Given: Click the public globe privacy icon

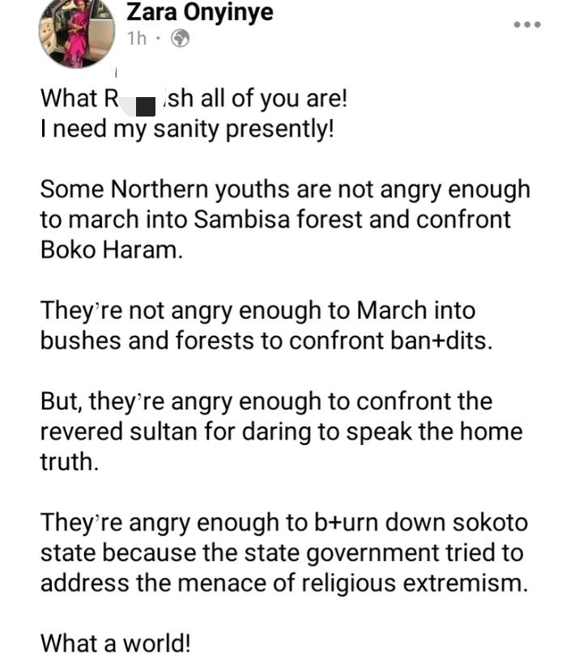Looking at the screenshot, I should [x=181, y=38].
